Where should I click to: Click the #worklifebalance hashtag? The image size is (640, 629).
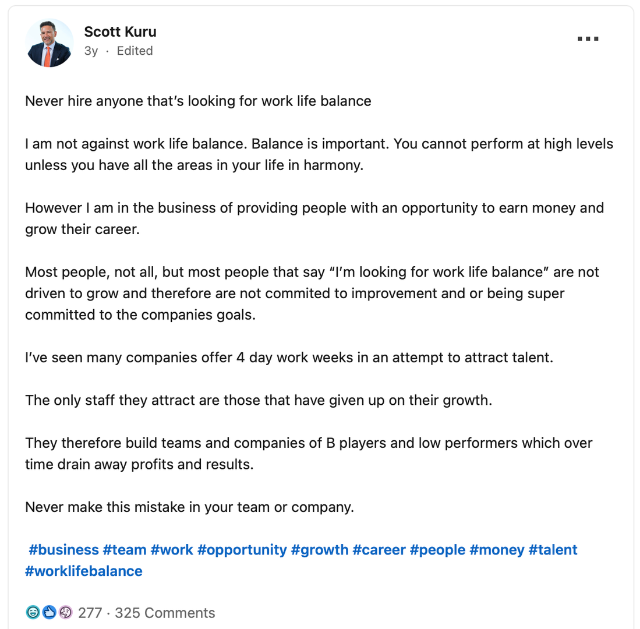pyautogui.click(x=84, y=571)
